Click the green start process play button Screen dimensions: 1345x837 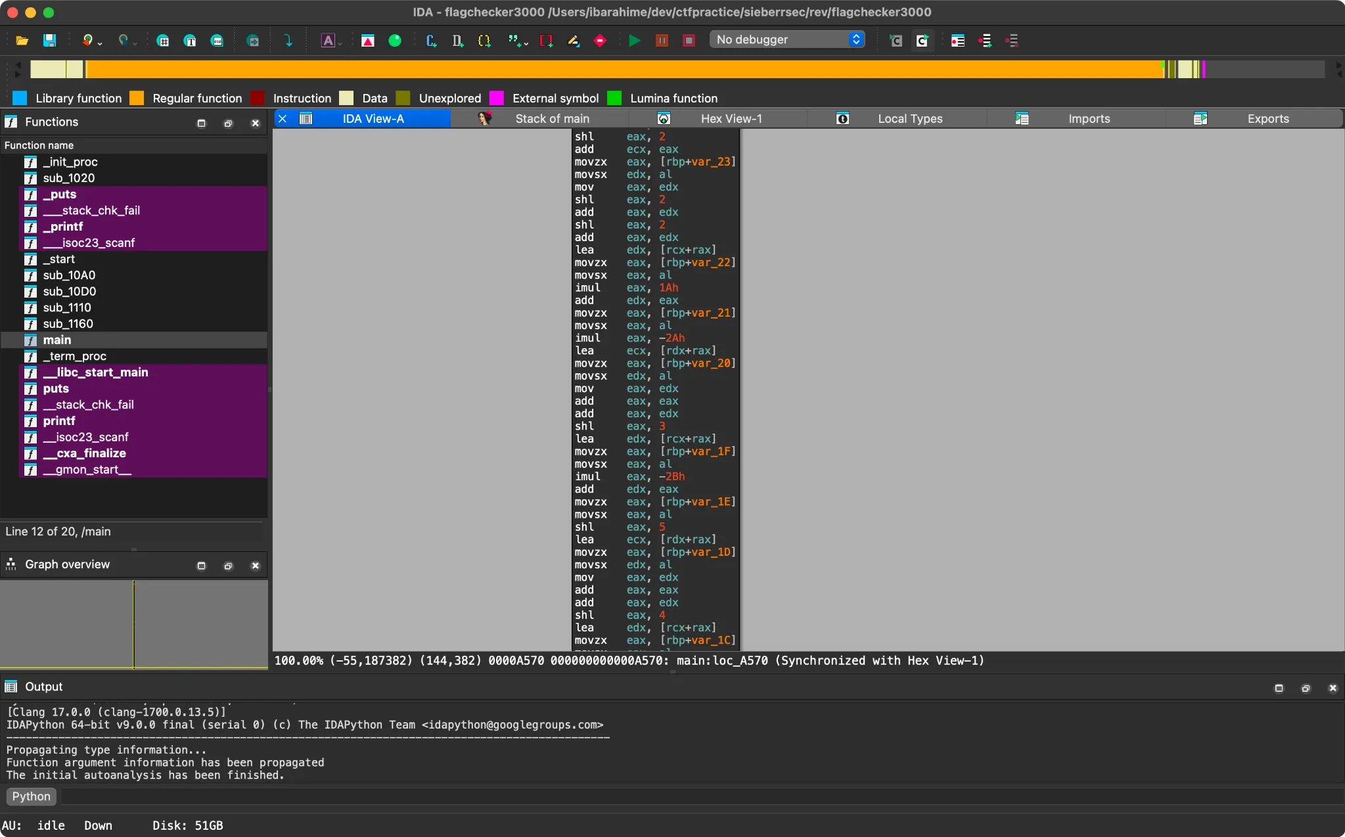click(x=634, y=41)
